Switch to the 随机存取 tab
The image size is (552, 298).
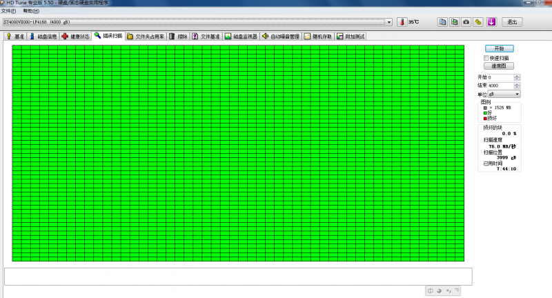point(318,37)
